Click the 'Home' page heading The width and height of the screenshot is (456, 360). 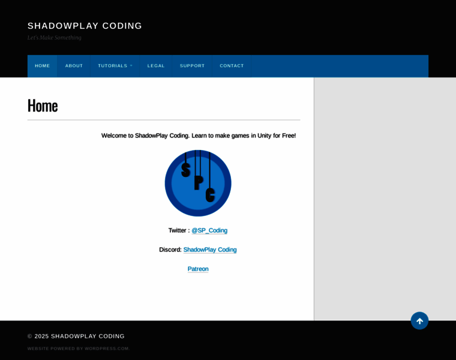pos(43,106)
